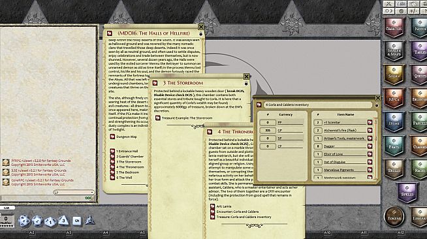Select the A-3 hotkey slot

point(69,233)
